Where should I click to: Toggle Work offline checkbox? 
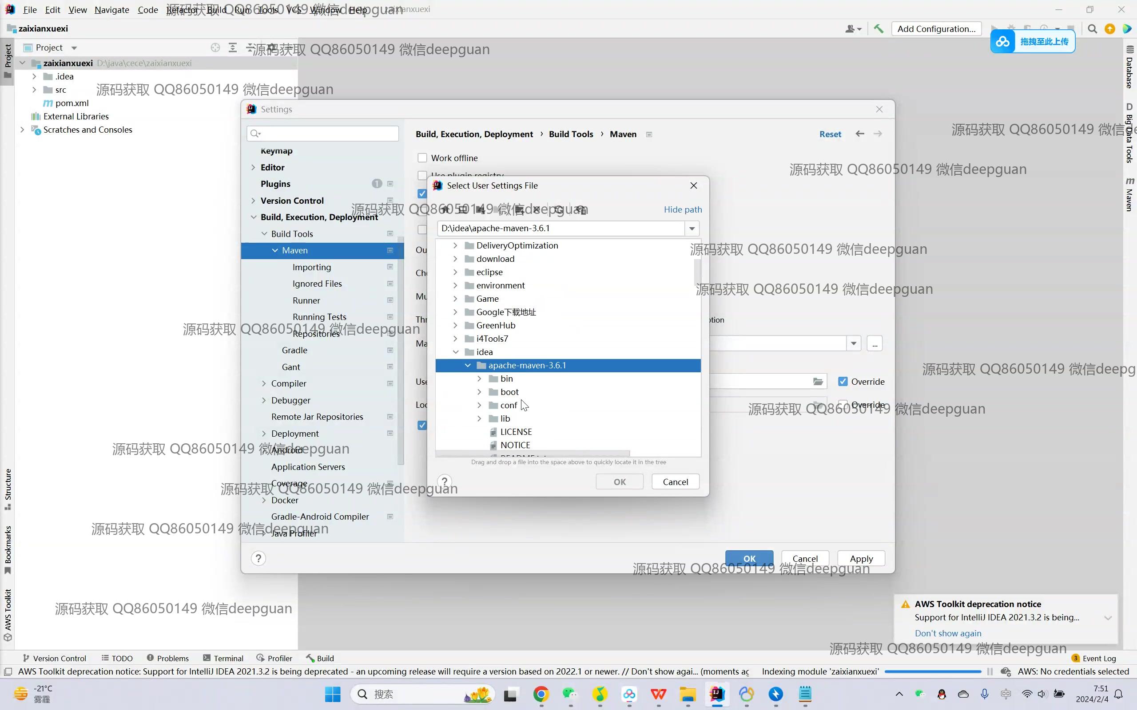(422, 158)
